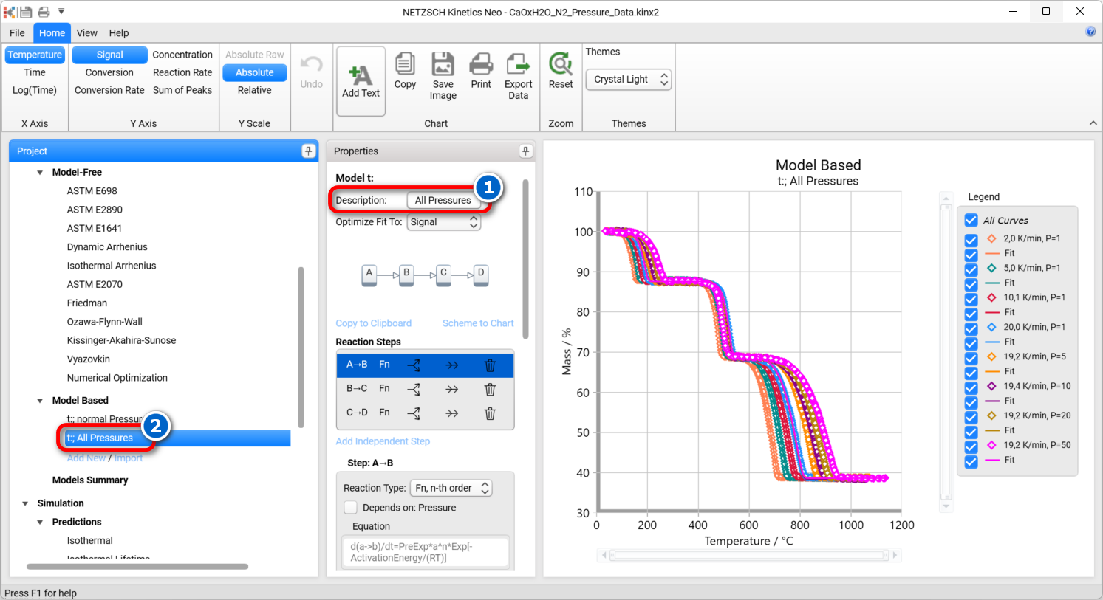
Task: Pin the Project panel
Action: click(308, 151)
